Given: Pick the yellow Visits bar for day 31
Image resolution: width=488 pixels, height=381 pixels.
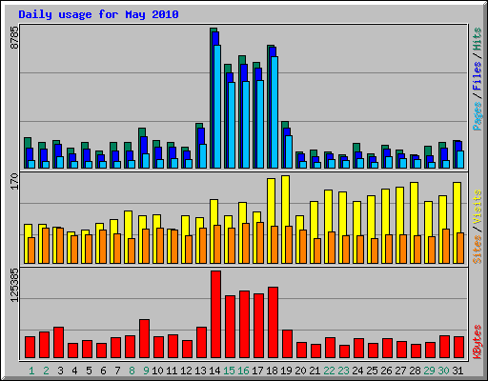Looking at the screenshot, I should 457,207.
